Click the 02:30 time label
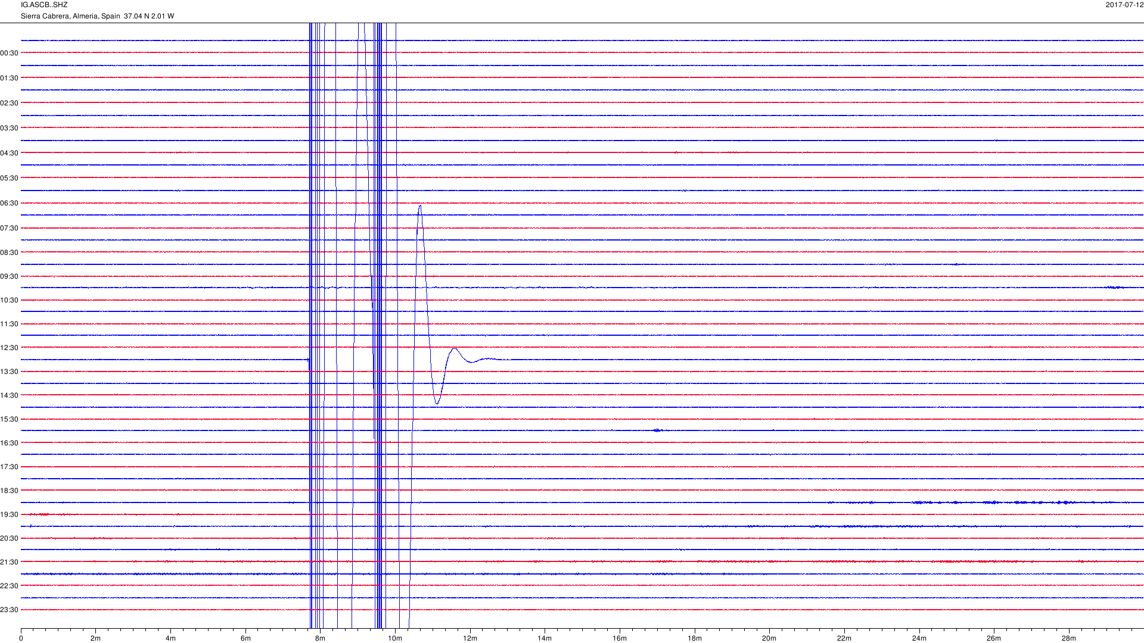The height and width of the screenshot is (643, 1144). click(9, 103)
